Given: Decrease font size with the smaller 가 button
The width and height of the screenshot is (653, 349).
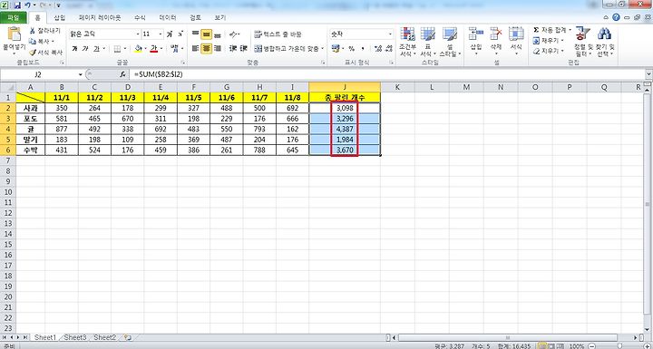Looking at the screenshot, I should click(180, 34).
